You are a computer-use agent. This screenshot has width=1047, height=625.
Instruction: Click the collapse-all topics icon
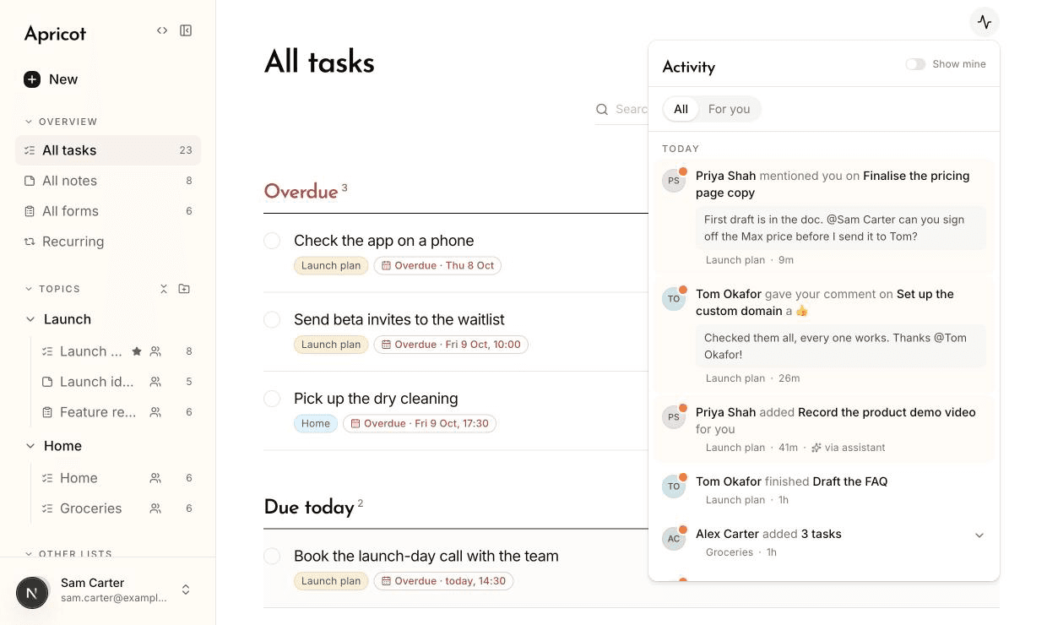(164, 289)
